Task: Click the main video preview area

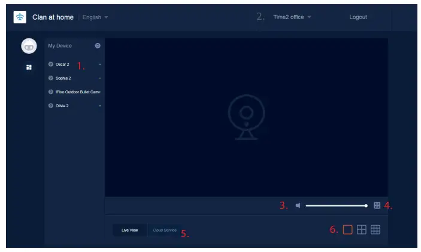Action: click(x=247, y=117)
